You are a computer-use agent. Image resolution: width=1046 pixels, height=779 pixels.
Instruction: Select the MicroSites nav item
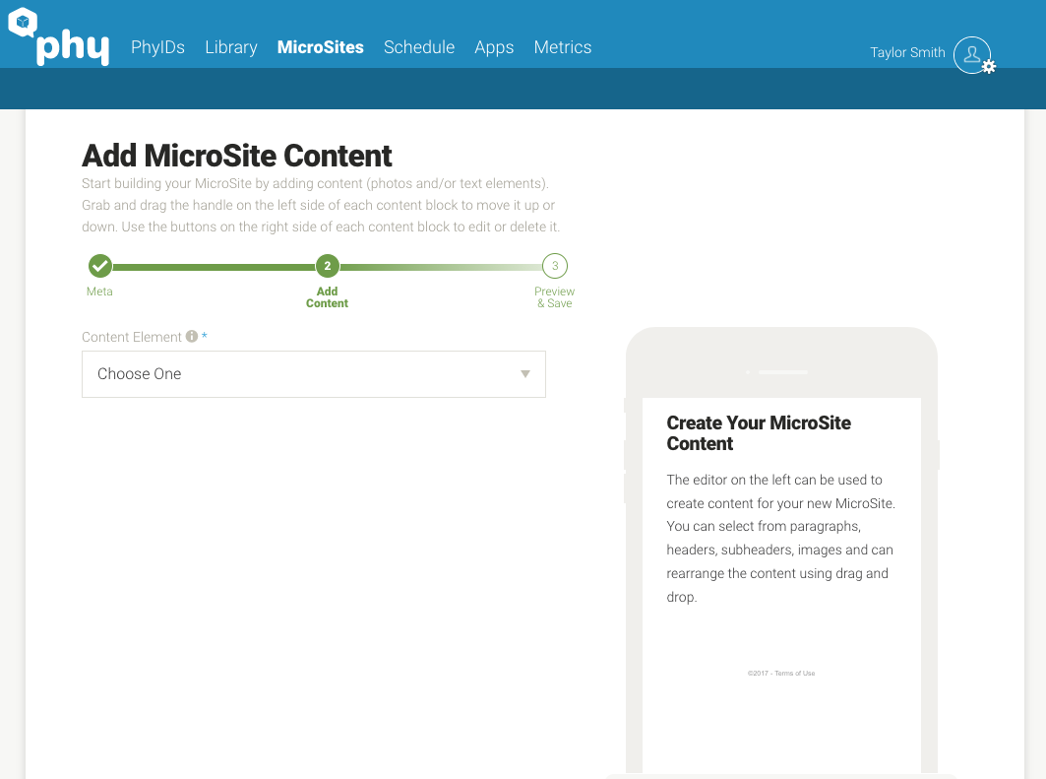point(321,47)
